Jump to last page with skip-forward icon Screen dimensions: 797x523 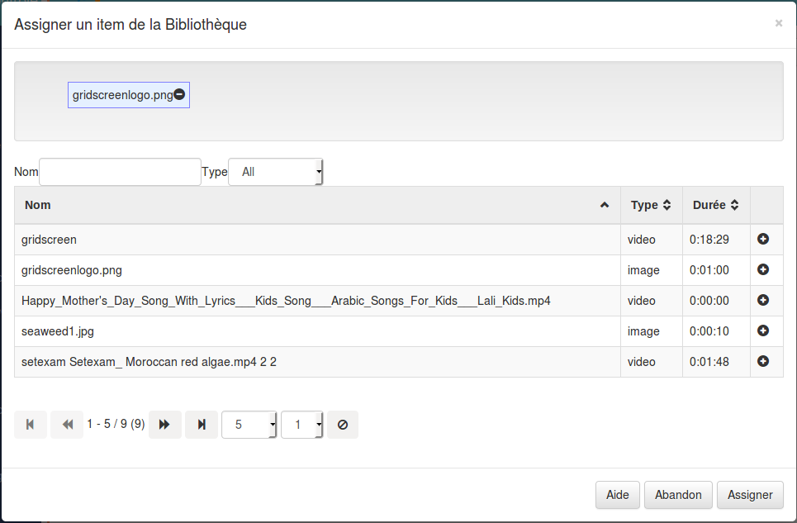coord(201,424)
